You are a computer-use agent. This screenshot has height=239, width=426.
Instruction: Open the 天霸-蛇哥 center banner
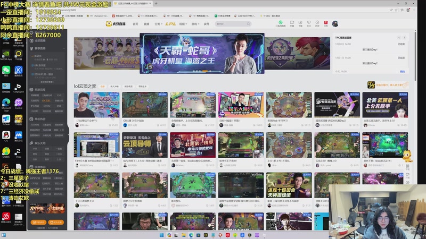[202, 54]
